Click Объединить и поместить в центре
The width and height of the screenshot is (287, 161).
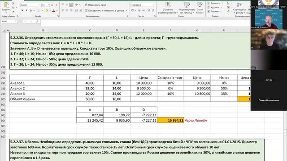[104, 11]
